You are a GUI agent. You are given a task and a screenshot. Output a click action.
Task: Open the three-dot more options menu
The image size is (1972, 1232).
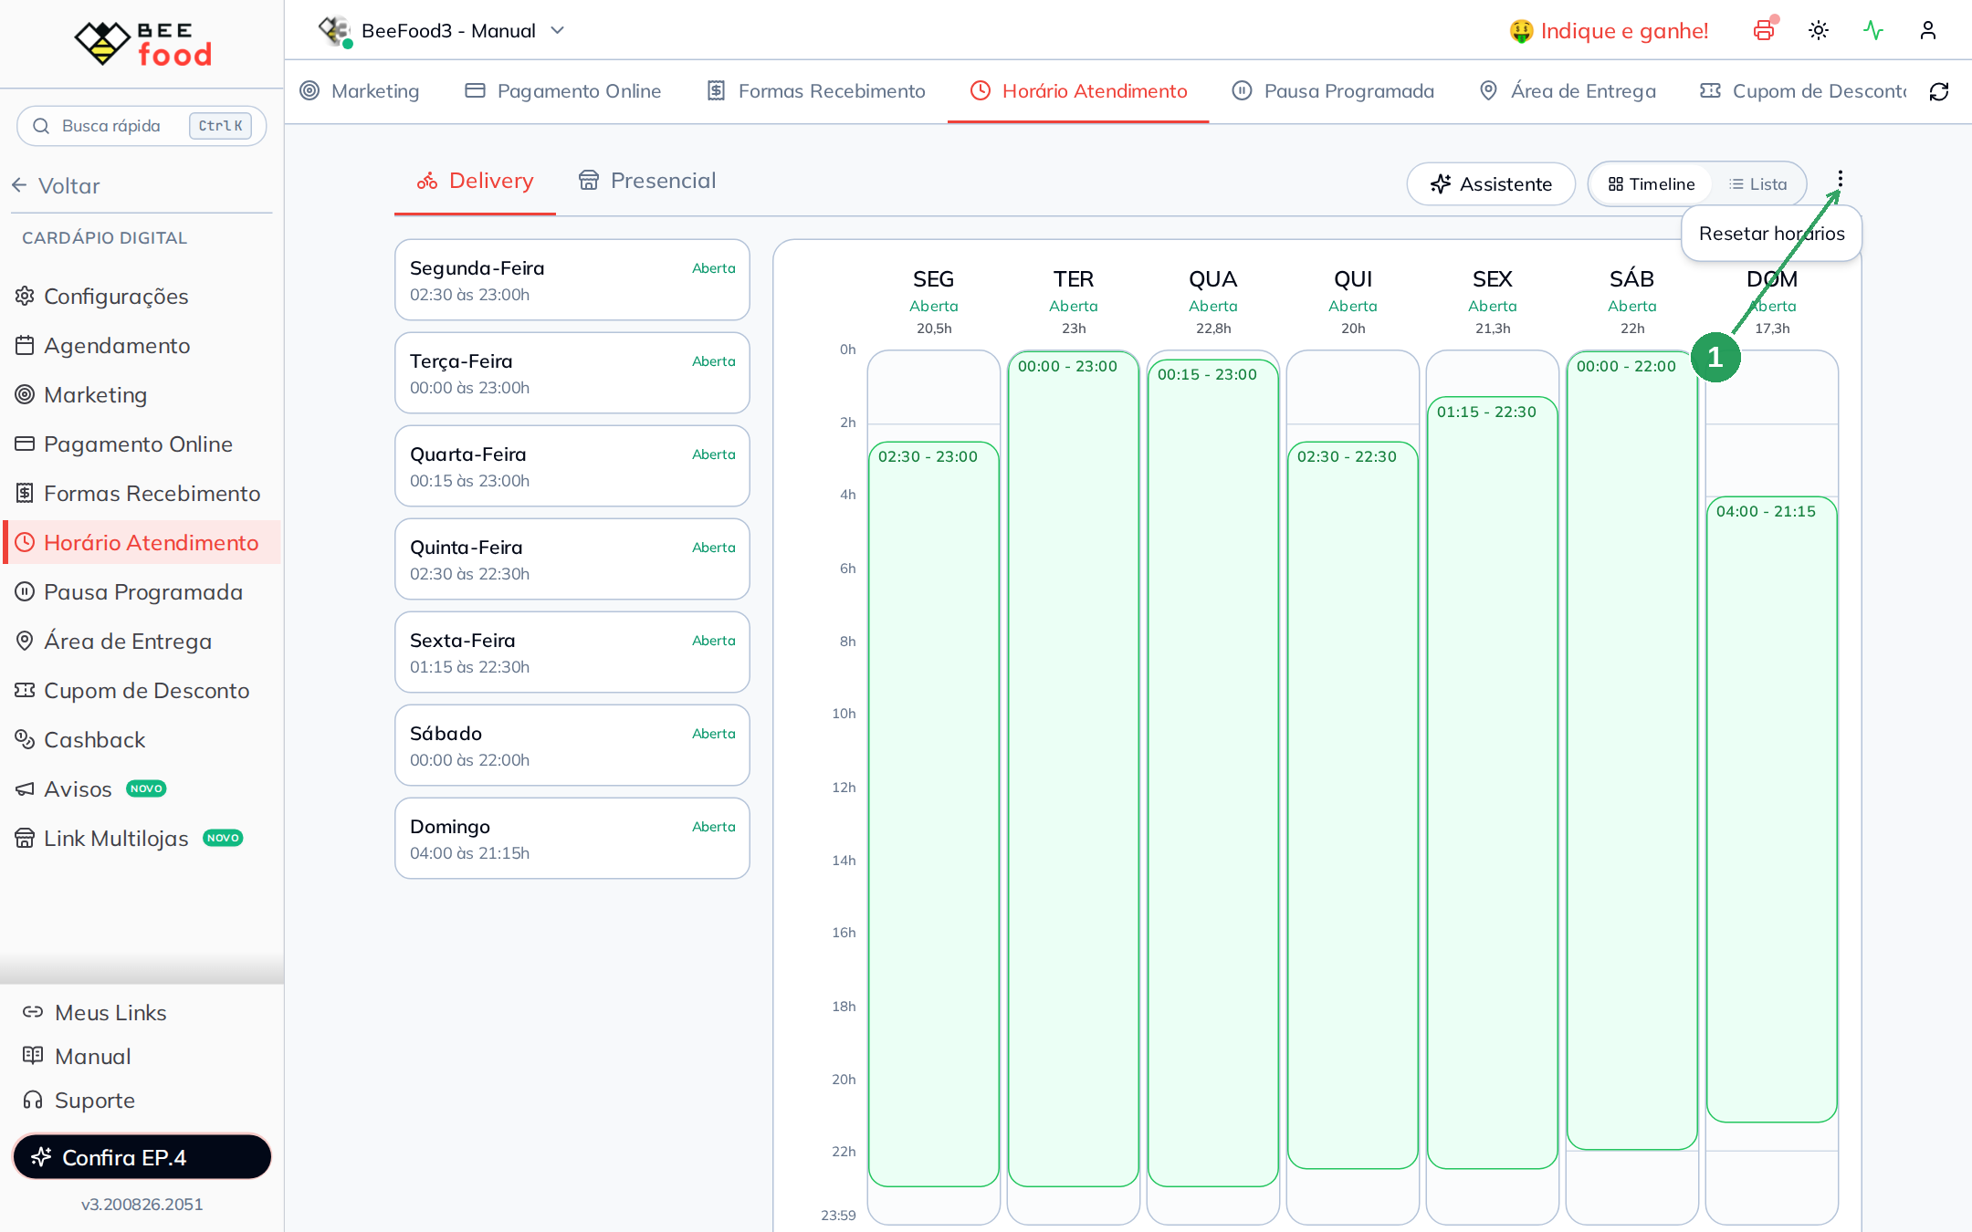coord(1841,179)
